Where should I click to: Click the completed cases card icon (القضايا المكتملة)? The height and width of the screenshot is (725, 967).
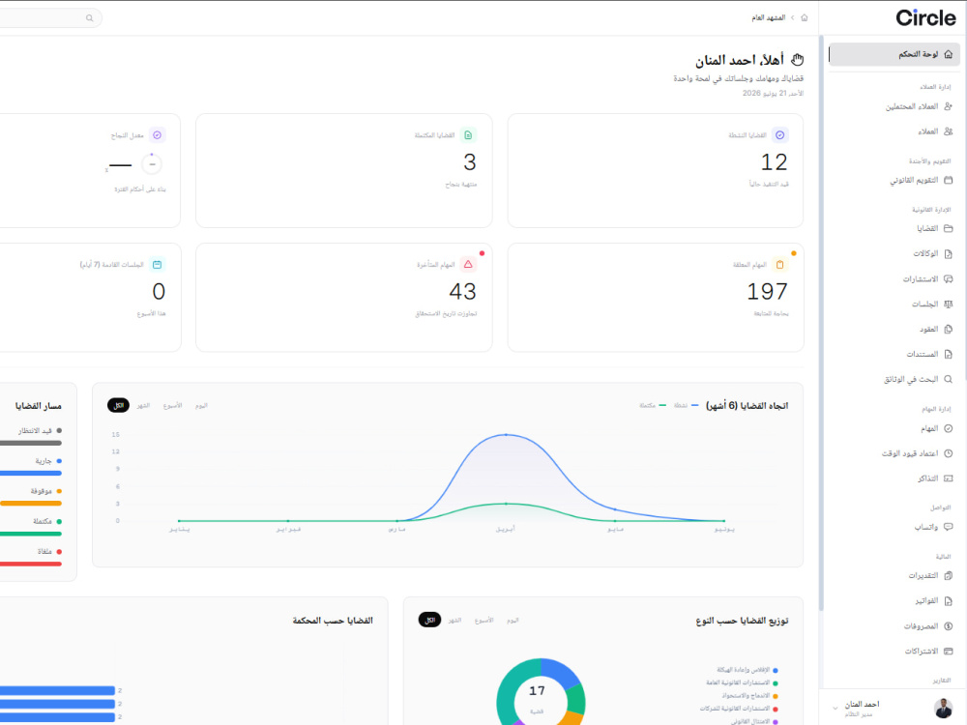(x=468, y=135)
